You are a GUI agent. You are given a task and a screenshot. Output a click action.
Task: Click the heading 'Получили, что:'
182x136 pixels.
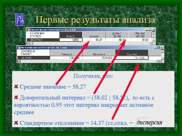point(93,76)
